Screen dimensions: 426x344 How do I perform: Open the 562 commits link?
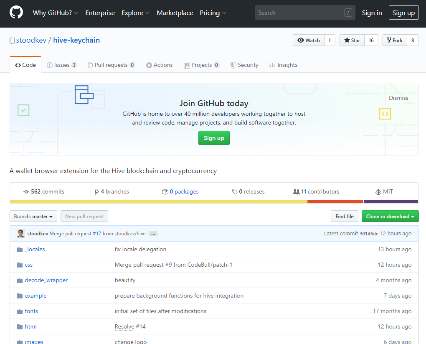point(44,192)
